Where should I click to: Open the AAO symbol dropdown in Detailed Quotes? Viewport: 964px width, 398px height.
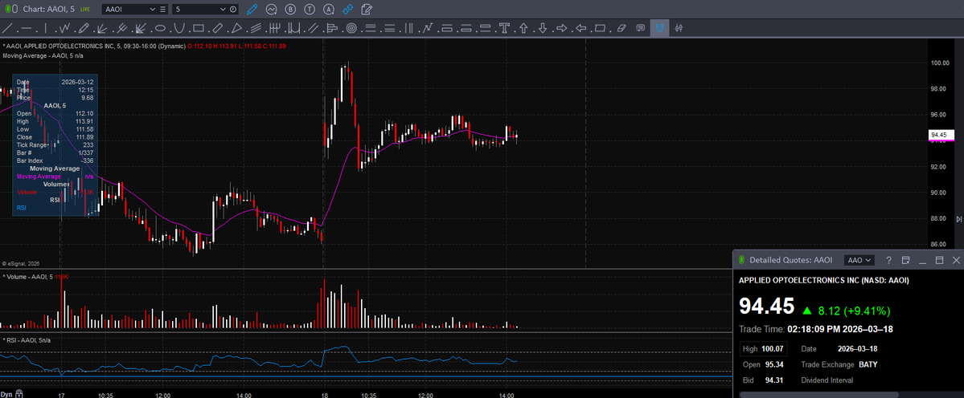click(x=859, y=260)
